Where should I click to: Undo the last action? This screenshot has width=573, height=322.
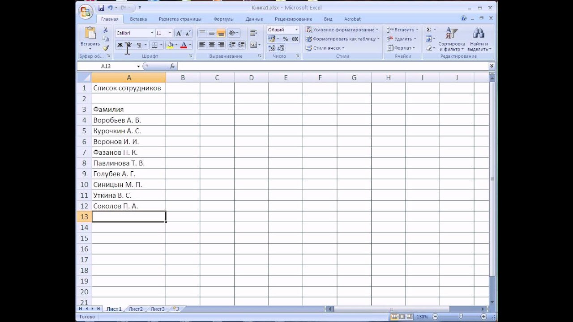coord(110,8)
